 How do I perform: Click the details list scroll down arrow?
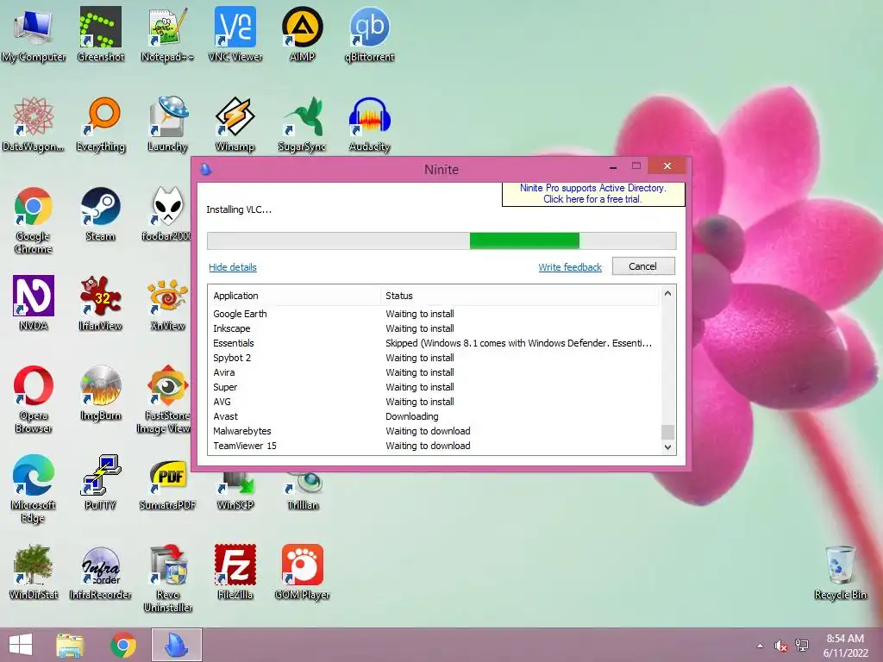[x=668, y=447]
